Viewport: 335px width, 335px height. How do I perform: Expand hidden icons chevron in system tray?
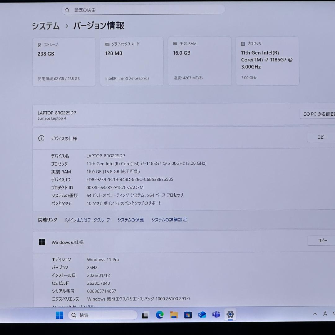[x=314, y=314]
